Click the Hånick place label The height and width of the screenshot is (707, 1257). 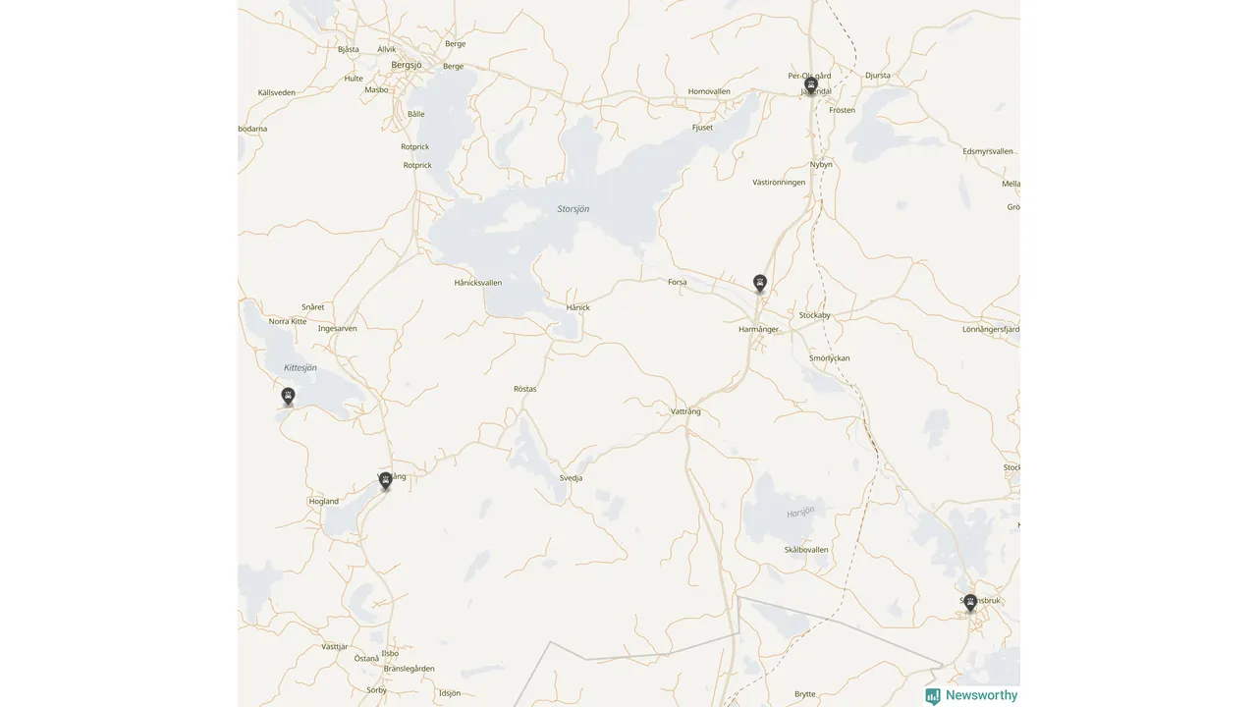(x=578, y=307)
